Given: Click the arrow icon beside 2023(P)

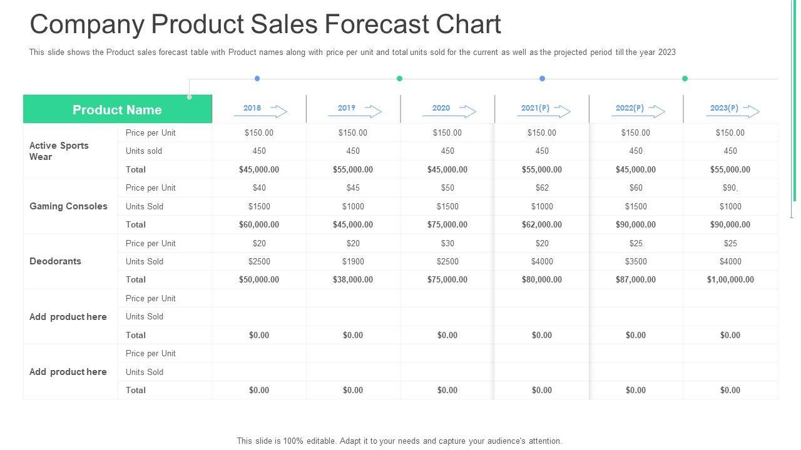Looking at the screenshot, I should point(750,111).
